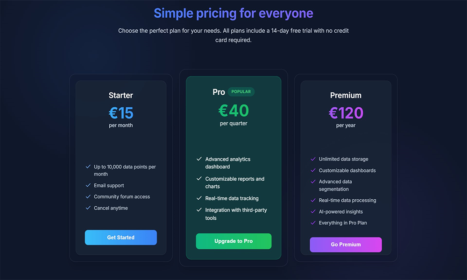This screenshot has width=467, height=280.
Task: Click checkmark beside Community forum access
Action: pyautogui.click(x=88, y=196)
